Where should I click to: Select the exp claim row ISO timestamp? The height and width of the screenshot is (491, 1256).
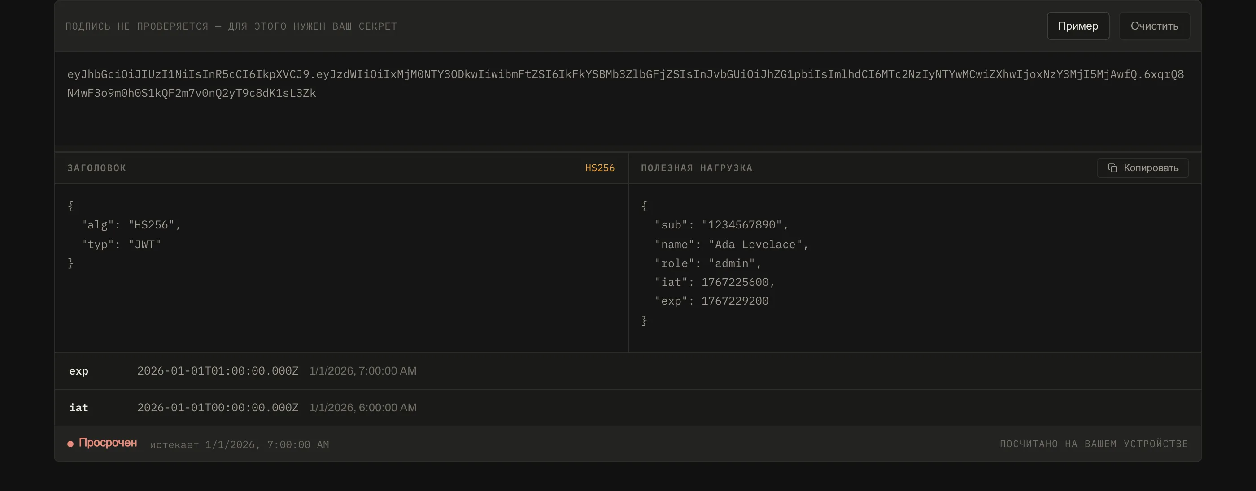pyautogui.click(x=218, y=371)
